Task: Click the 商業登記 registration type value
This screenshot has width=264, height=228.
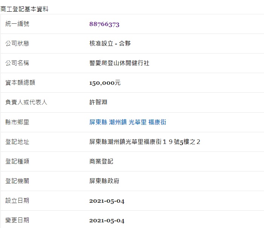Action: pos(101,162)
